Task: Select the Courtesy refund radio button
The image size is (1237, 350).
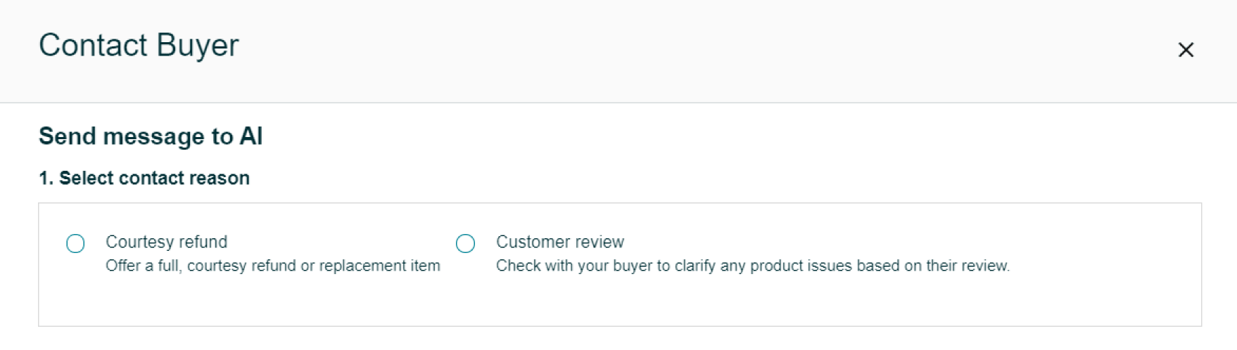Action: (75, 243)
